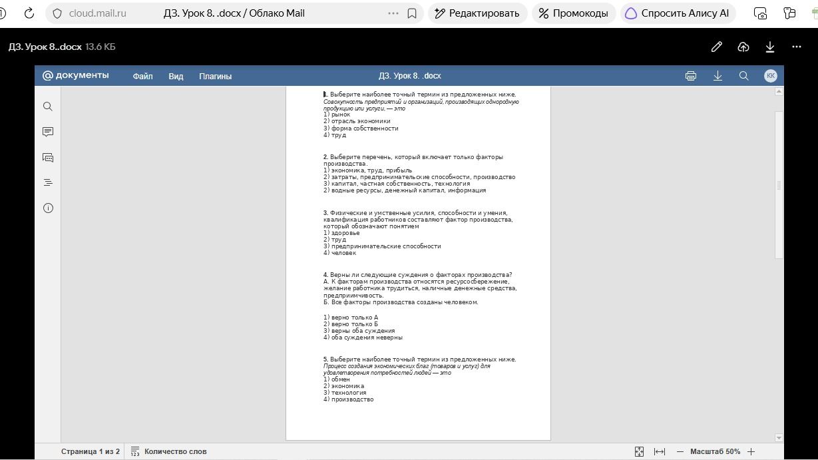This screenshot has width=818, height=460.
Task: Open the Плагины menu
Action: click(215, 76)
